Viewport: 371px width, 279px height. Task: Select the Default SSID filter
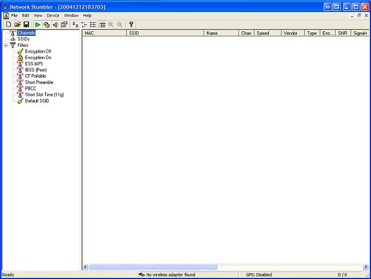(37, 101)
